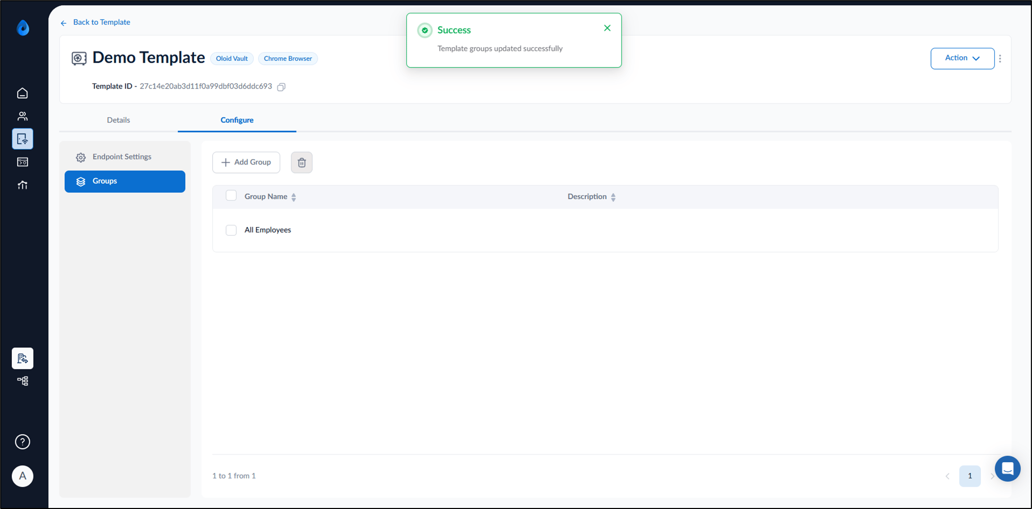Click the Demo Template vault icon
The width and height of the screenshot is (1032, 509).
click(x=79, y=58)
